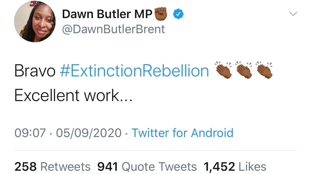Click the blue verified badge
This screenshot has height=174, width=311.
pyautogui.click(x=178, y=15)
